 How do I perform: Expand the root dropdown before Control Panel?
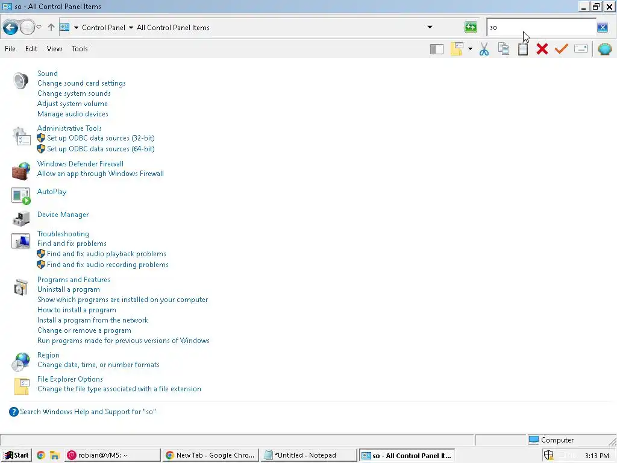(x=76, y=28)
